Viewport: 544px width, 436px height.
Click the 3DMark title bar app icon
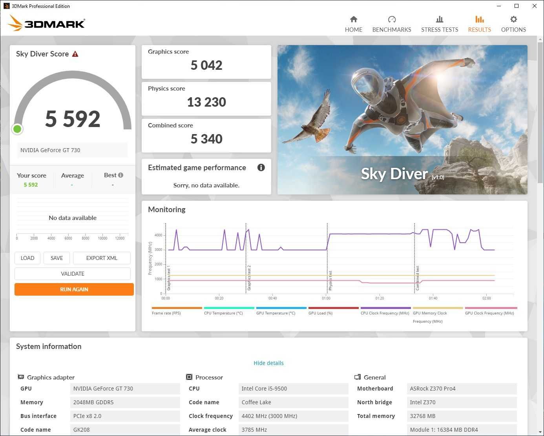[6, 6]
